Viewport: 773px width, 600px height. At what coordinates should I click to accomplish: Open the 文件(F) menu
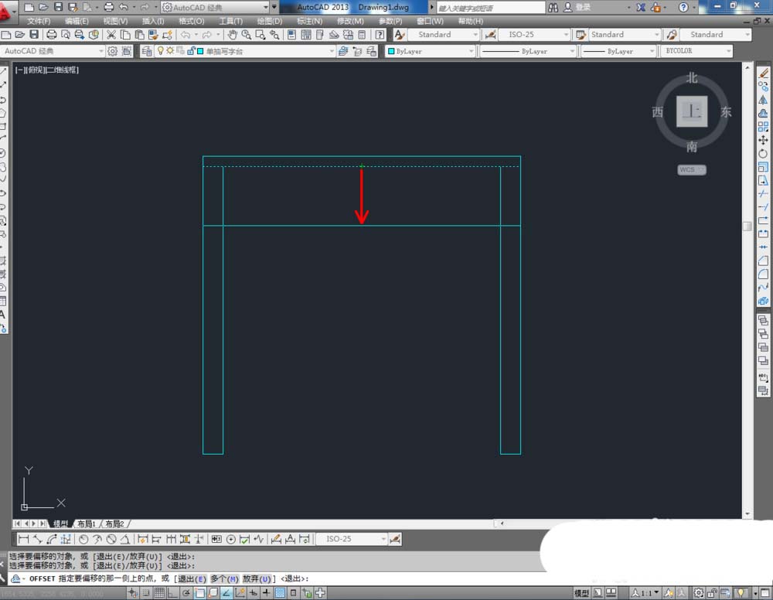tap(39, 21)
